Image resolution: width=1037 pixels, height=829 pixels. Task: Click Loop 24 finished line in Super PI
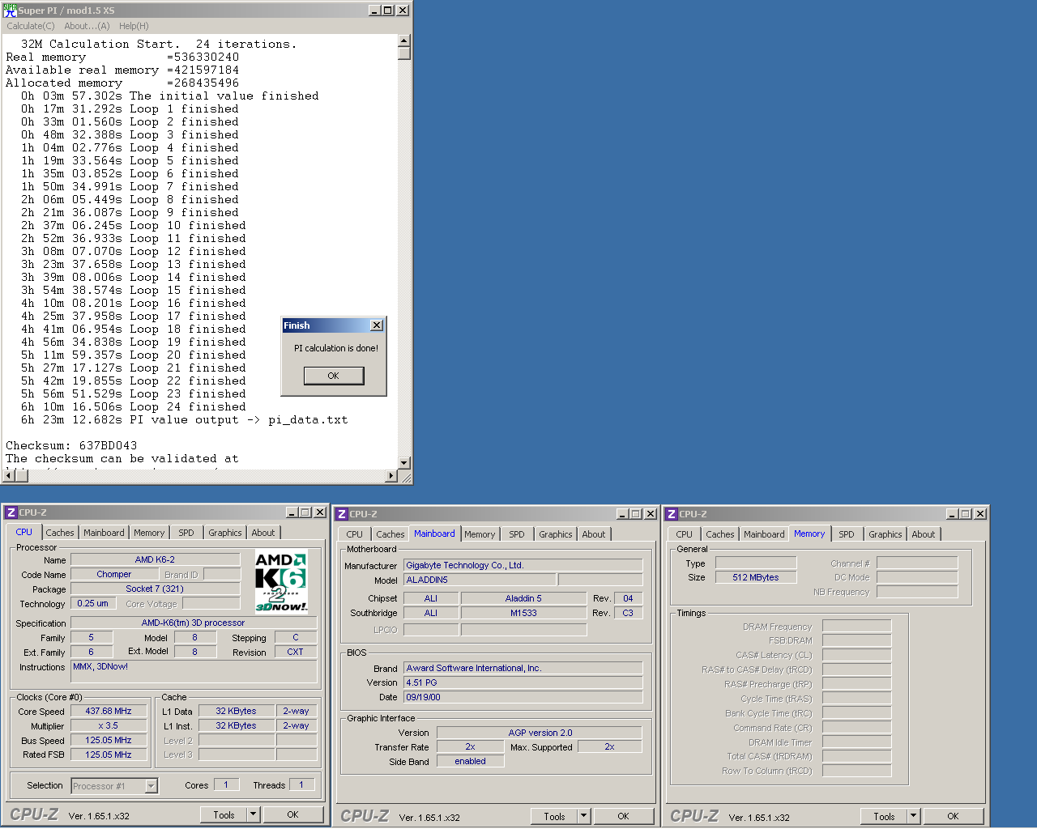point(134,407)
